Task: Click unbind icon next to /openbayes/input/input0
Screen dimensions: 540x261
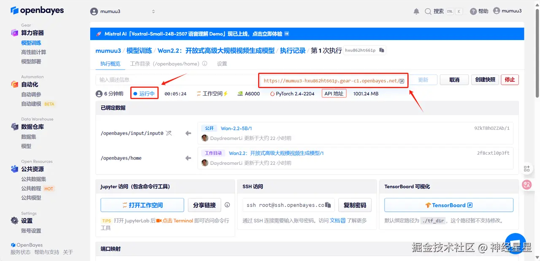Action: click(169, 133)
